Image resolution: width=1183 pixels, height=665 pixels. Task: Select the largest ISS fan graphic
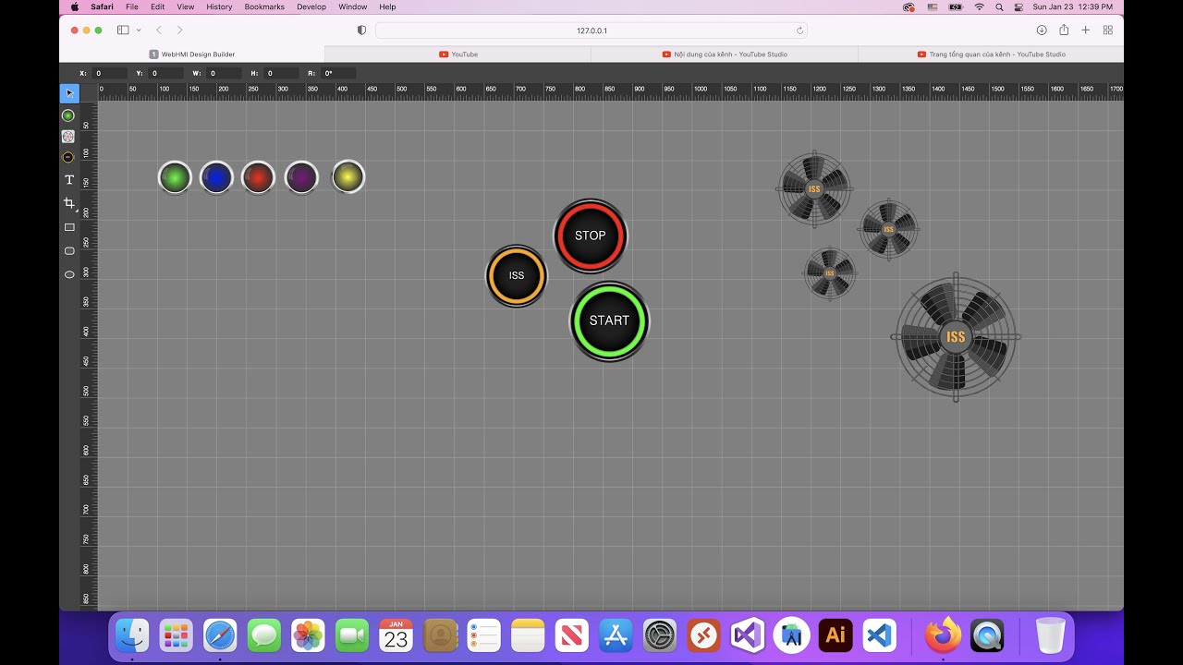956,337
